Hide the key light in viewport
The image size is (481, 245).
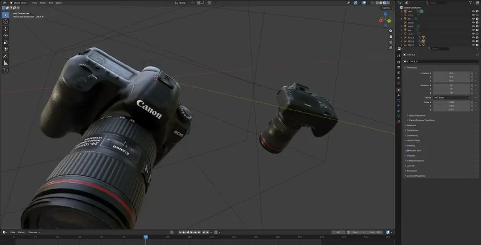474,30
